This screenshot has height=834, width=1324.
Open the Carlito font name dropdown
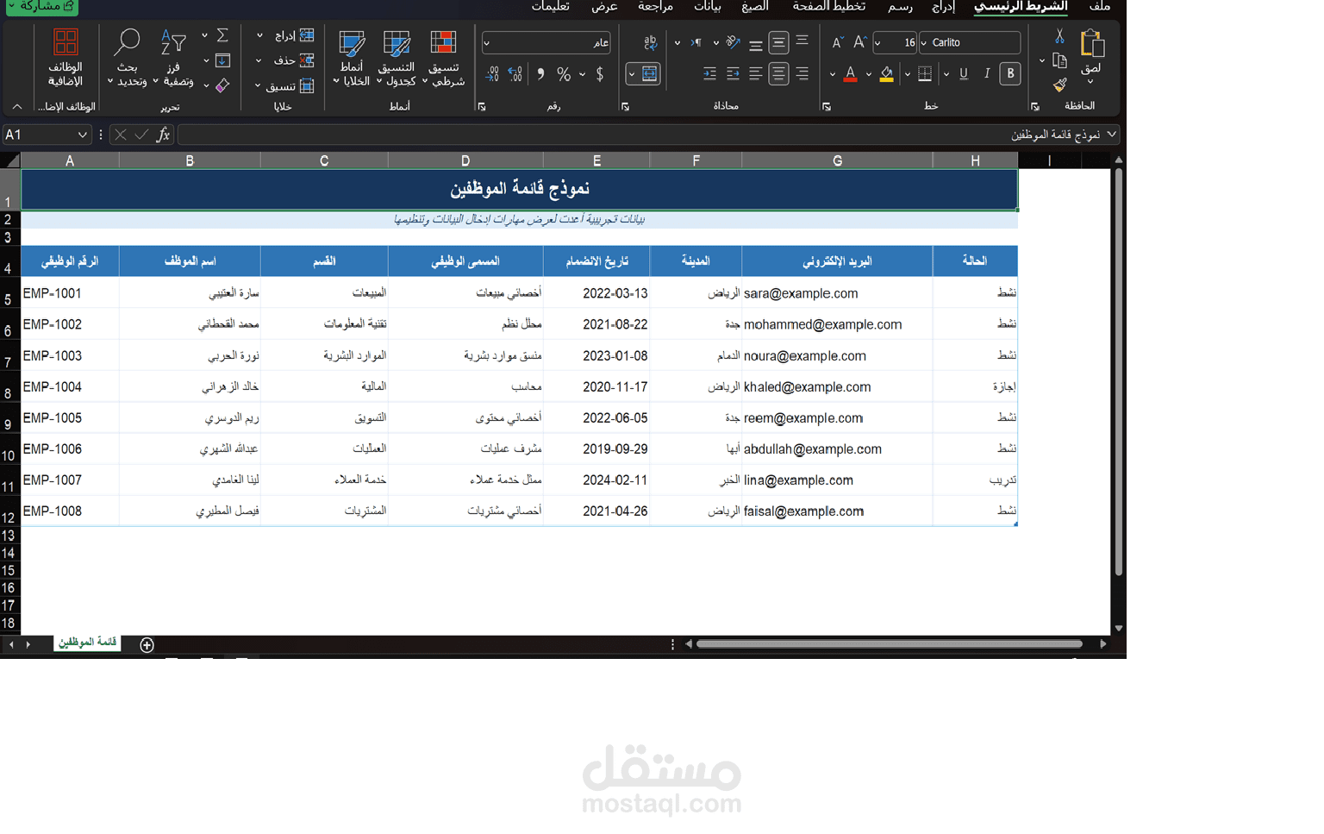click(x=924, y=42)
